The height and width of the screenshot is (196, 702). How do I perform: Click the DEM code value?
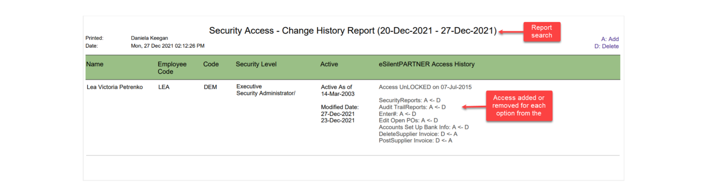point(210,87)
